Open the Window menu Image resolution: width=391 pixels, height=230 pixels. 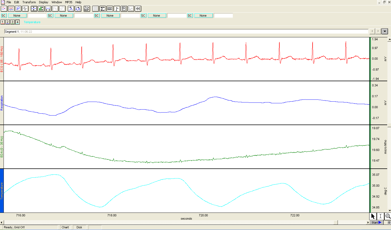[x=57, y=2]
